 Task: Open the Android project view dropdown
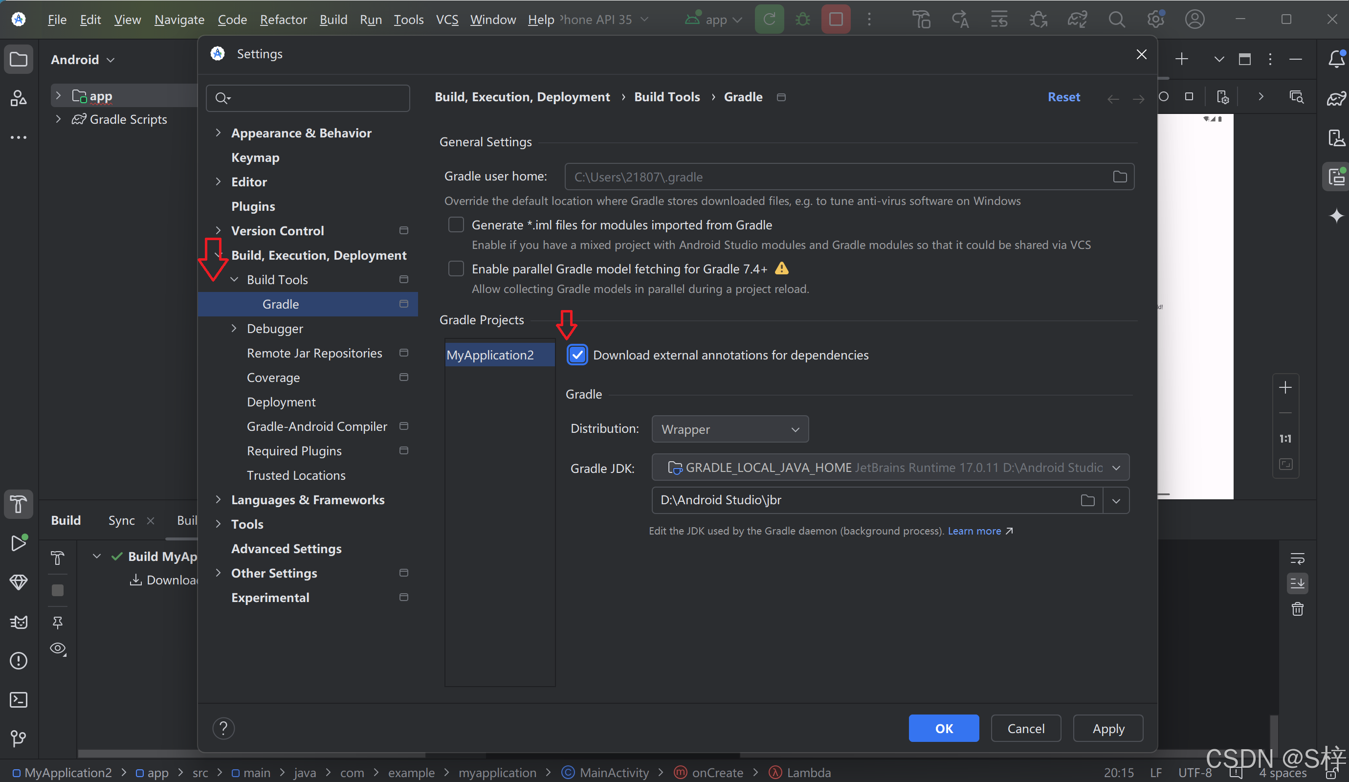click(83, 60)
